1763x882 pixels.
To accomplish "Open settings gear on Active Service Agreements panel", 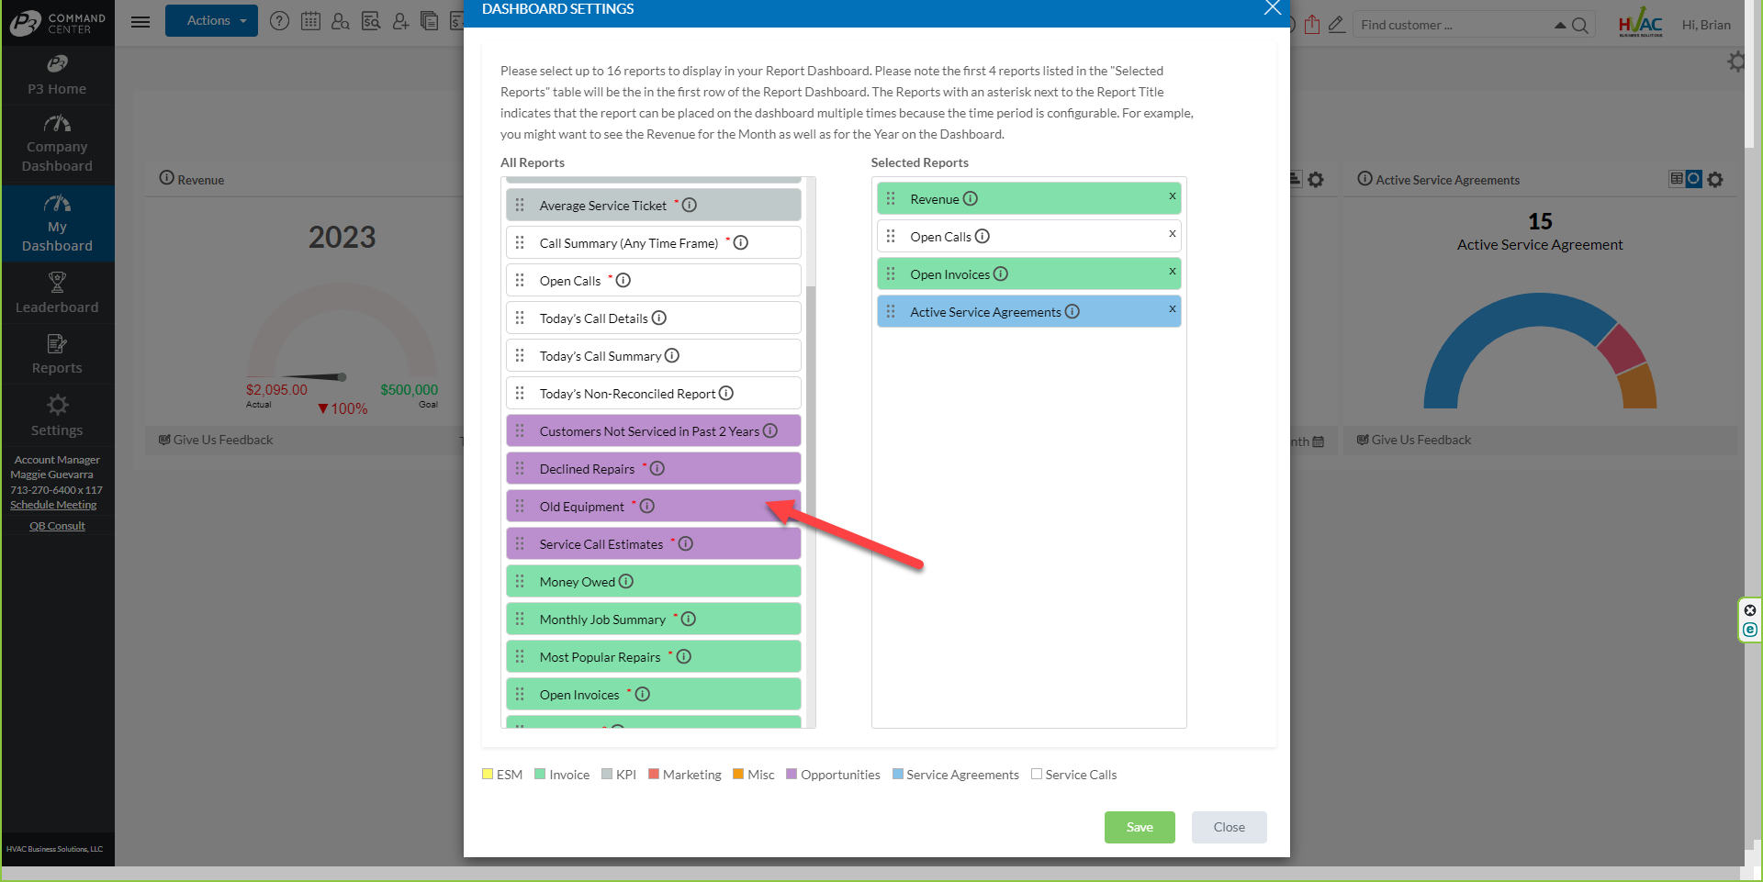I will tap(1716, 179).
